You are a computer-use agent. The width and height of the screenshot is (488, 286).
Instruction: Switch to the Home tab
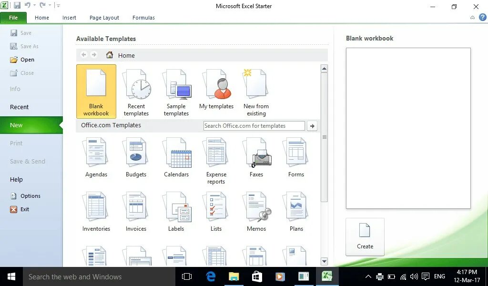click(x=42, y=18)
